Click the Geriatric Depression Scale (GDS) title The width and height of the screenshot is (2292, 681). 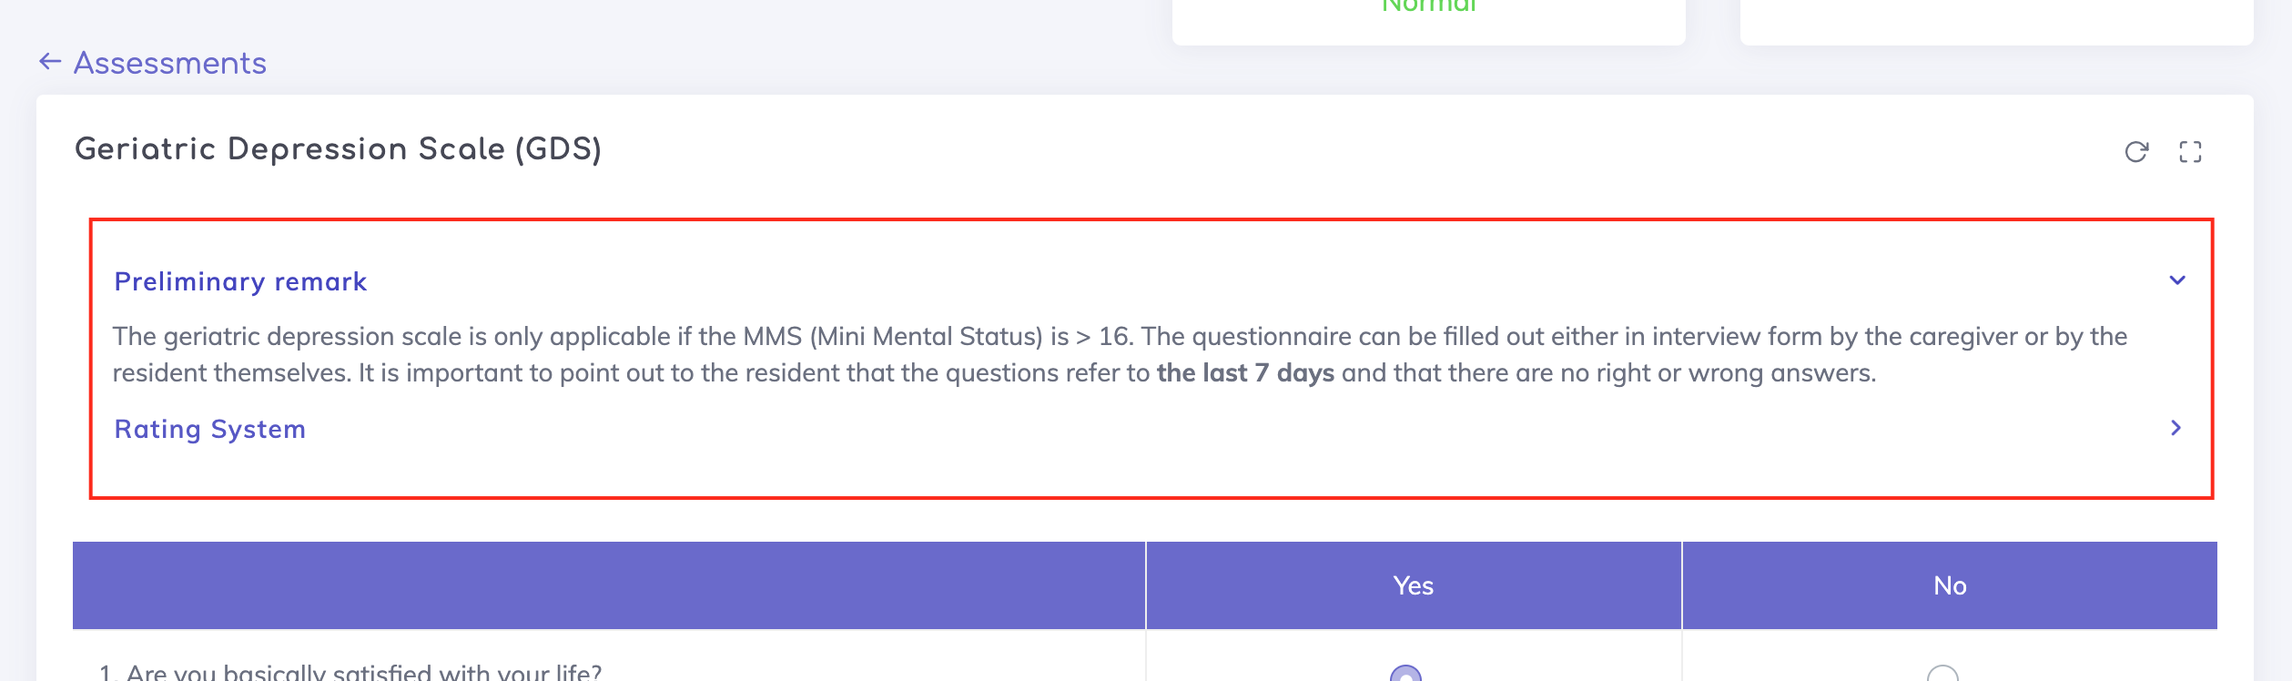[338, 148]
